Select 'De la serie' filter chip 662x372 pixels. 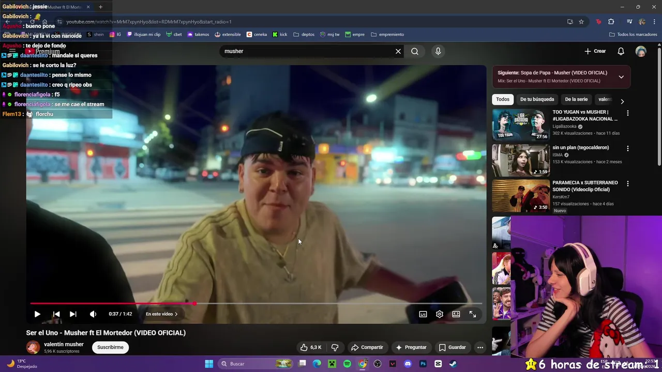click(576, 99)
